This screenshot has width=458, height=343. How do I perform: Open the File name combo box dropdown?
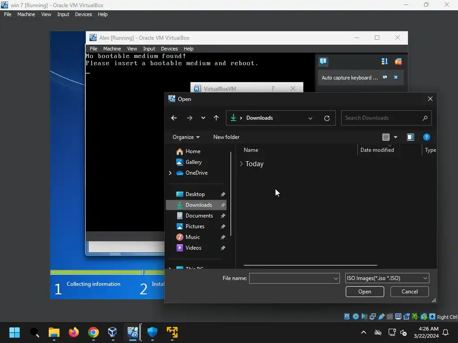(x=335, y=278)
